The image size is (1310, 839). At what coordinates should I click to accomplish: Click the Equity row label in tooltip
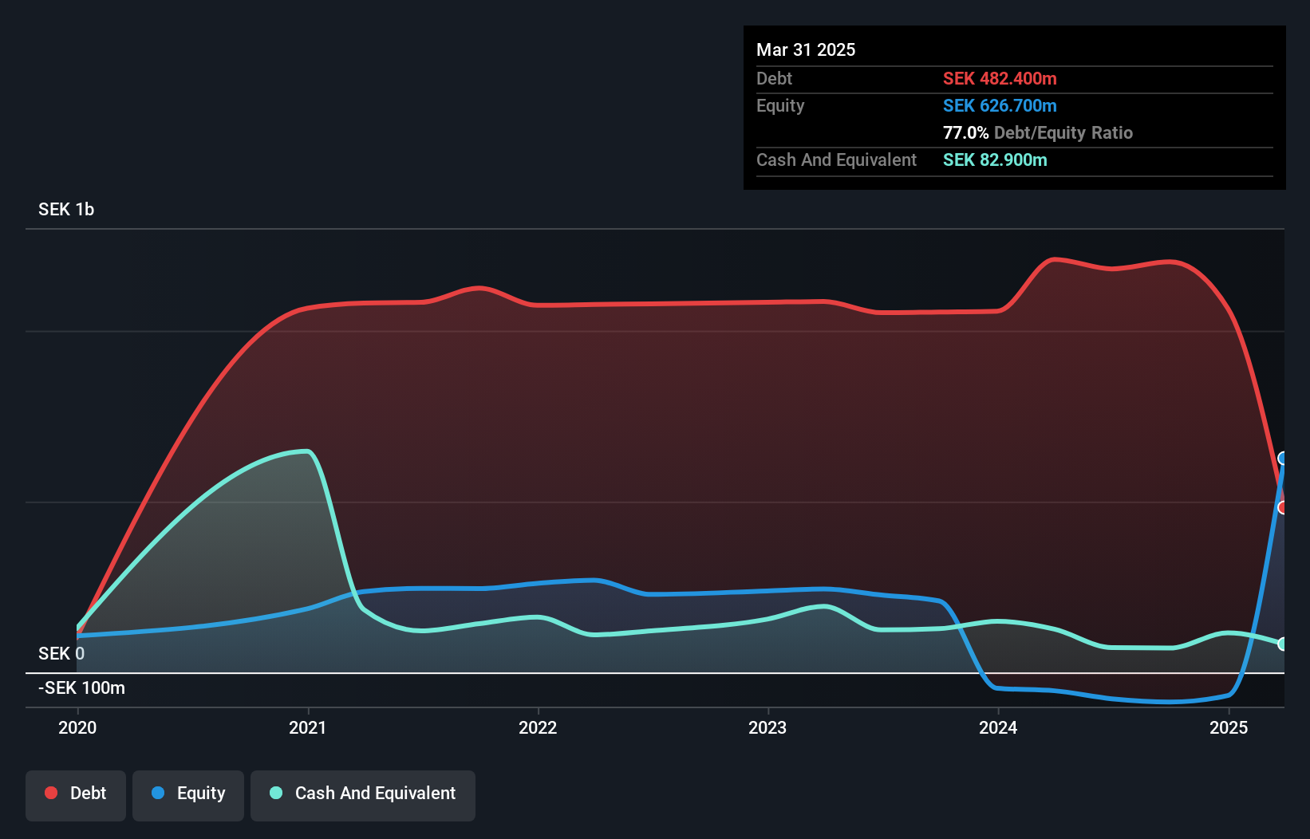[780, 106]
